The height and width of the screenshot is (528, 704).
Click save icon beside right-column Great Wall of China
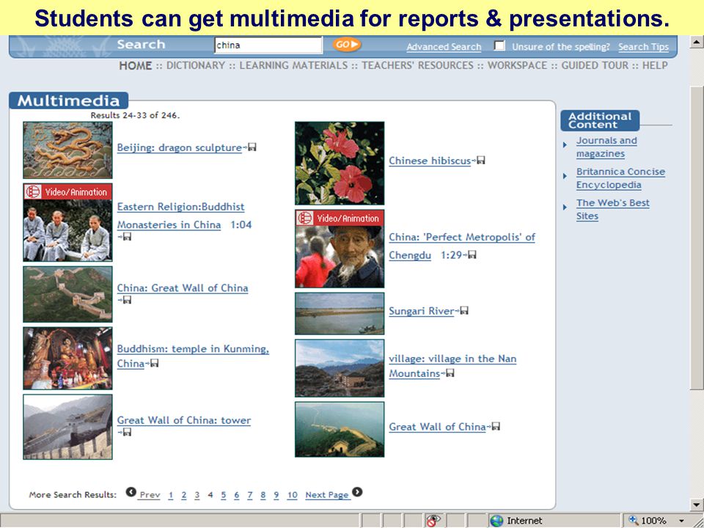pyautogui.click(x=496, y=426)
